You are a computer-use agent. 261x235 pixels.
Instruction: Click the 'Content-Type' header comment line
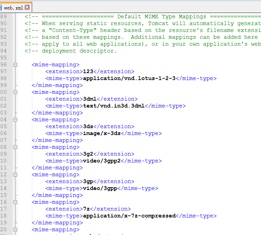(143, 30)
